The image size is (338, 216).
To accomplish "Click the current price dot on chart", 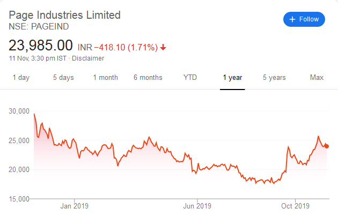I will (x=327, y=146).
